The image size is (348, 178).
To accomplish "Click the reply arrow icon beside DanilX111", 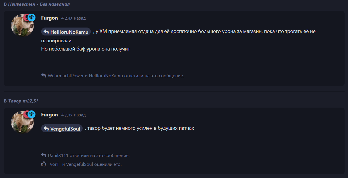I will pyautogui.click(x=44, y=155).
